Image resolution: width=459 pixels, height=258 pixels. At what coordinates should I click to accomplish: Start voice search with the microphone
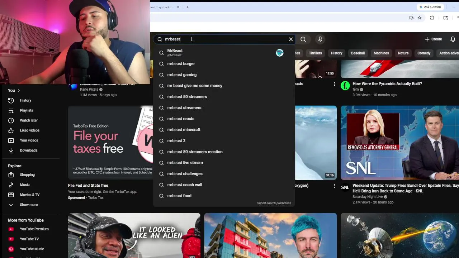tap(320, 39)
